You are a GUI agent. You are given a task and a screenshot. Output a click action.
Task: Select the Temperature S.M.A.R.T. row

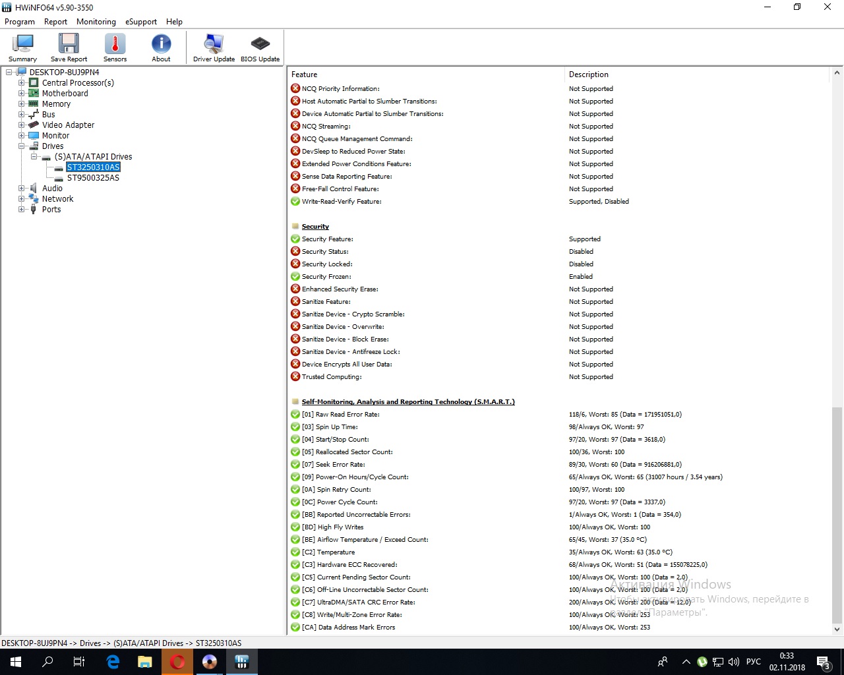[x=559, y=552]
